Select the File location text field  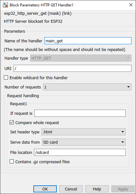coord(80,152)
